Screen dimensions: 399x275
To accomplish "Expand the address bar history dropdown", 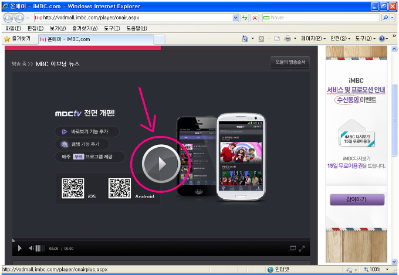I will tap(236, 18).
